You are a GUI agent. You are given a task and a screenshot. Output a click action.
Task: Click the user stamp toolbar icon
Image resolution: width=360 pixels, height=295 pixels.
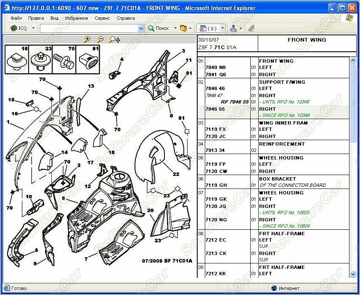[x=233, y=28]
